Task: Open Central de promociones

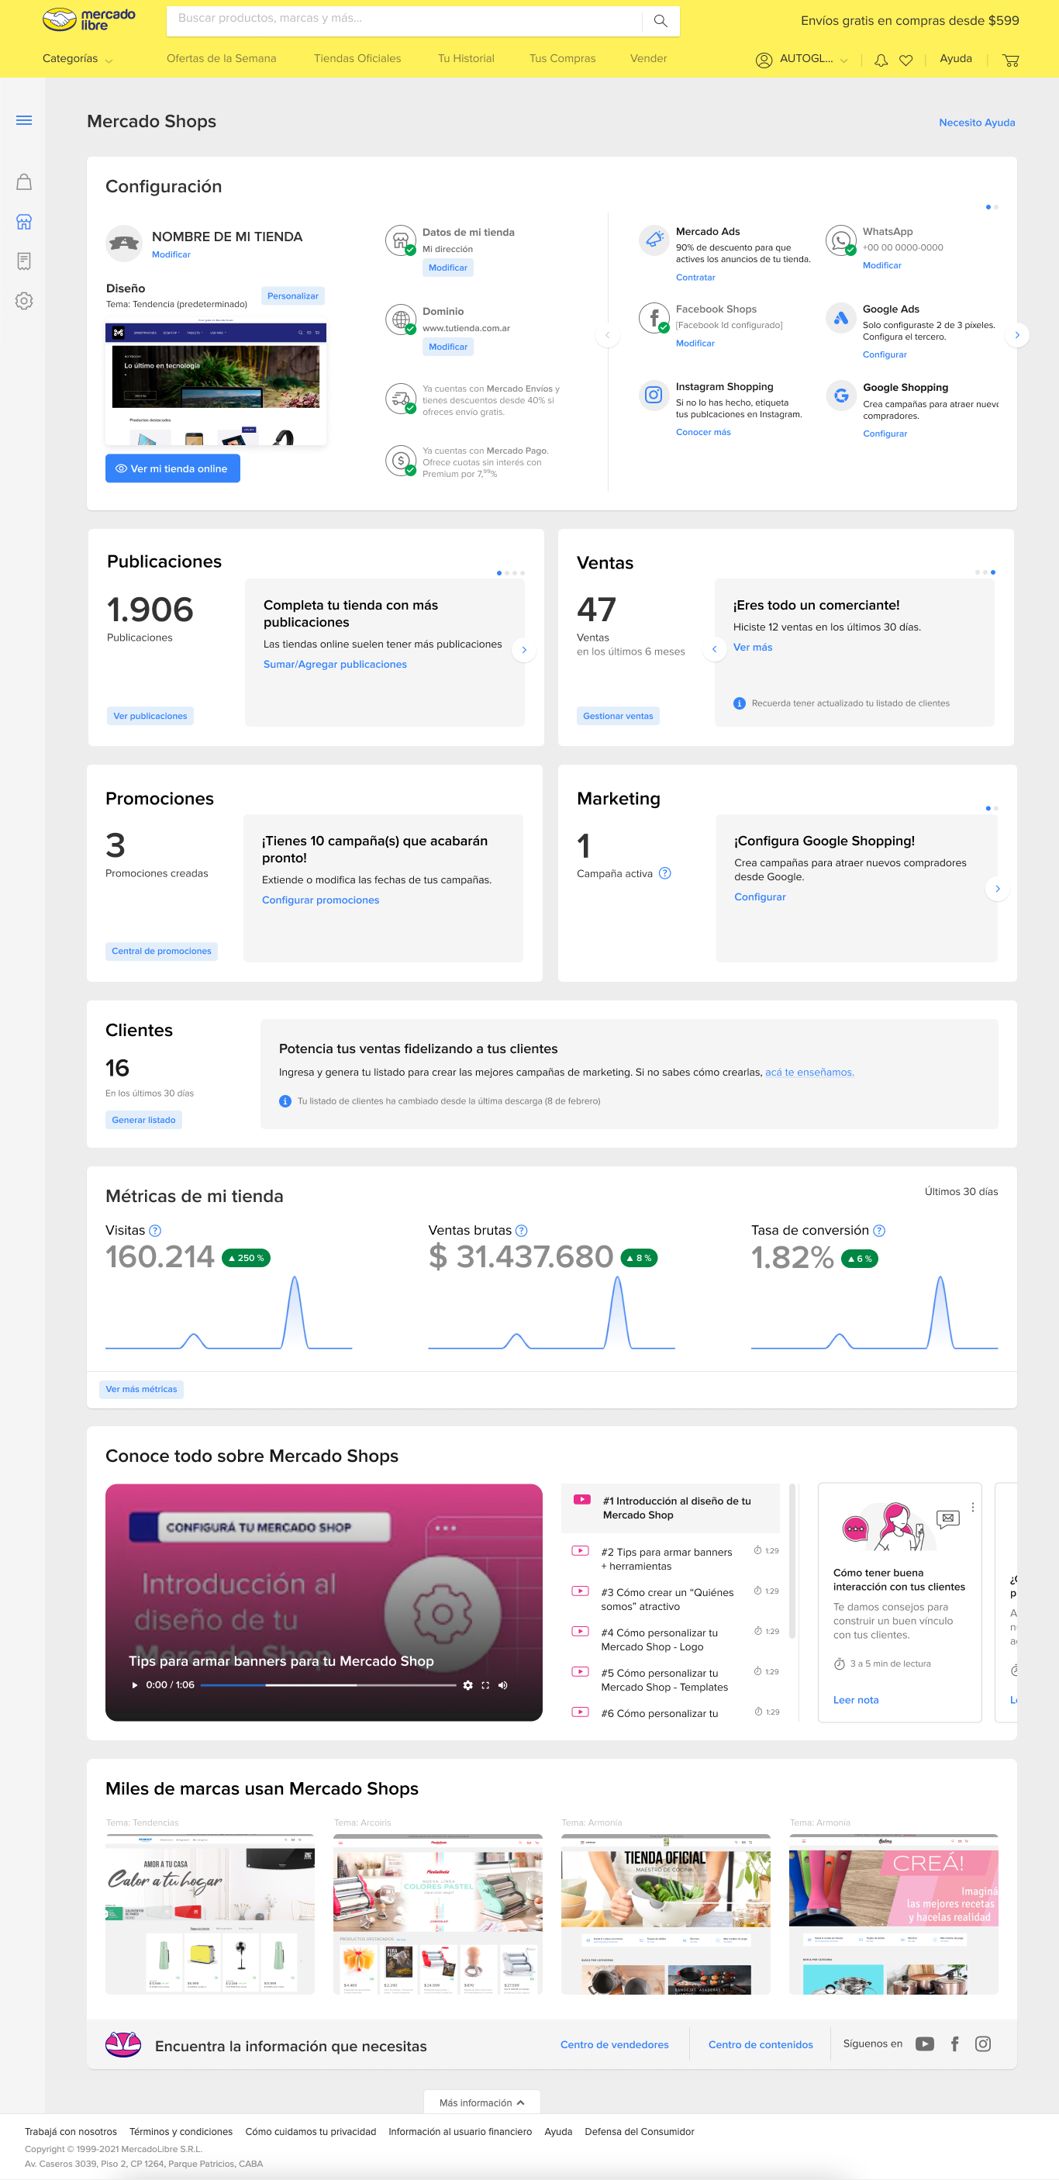Action: click(x=161, y=952)
